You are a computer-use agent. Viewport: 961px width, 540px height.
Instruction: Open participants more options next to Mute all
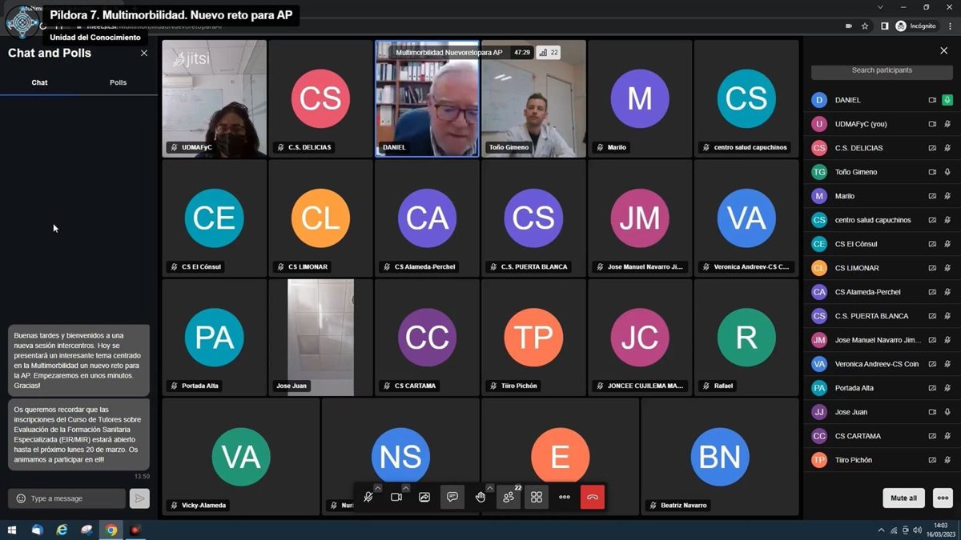[x=943, y=498]
